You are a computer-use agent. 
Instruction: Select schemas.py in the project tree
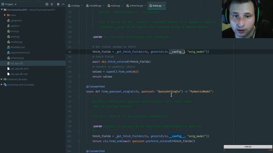click(x=17, y=58)
